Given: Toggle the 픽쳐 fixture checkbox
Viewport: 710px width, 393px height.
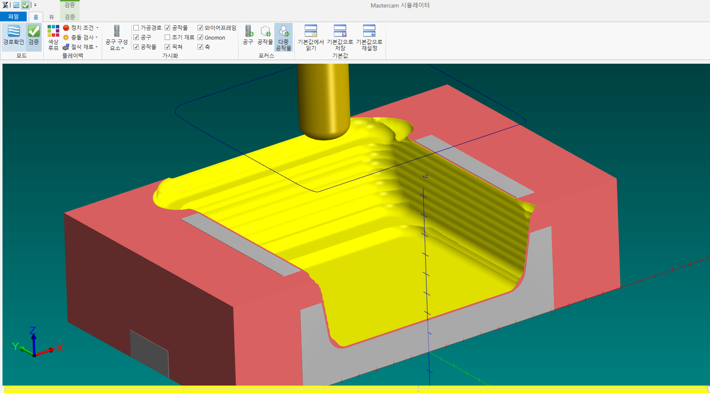Looking at the screenshot, I should click(x=167, y=47).
